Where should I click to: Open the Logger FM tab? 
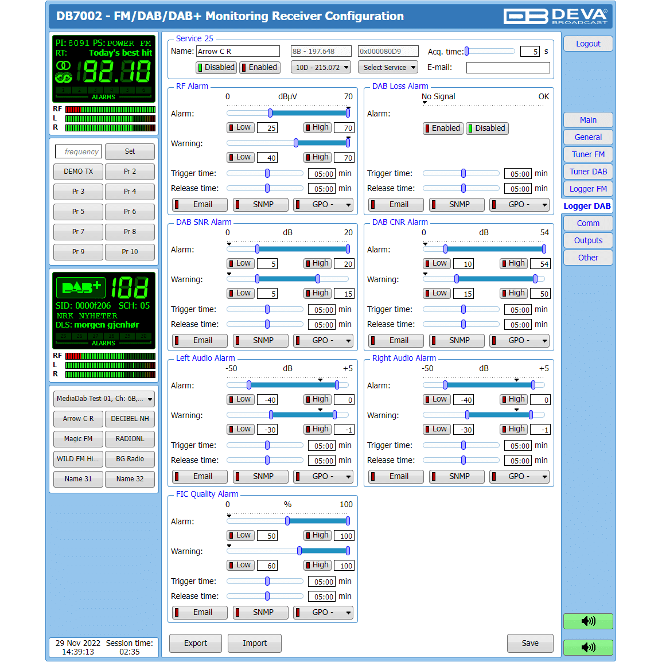coord(588,189)
